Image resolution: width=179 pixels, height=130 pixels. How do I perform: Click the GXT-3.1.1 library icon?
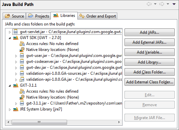pos(16,85)
